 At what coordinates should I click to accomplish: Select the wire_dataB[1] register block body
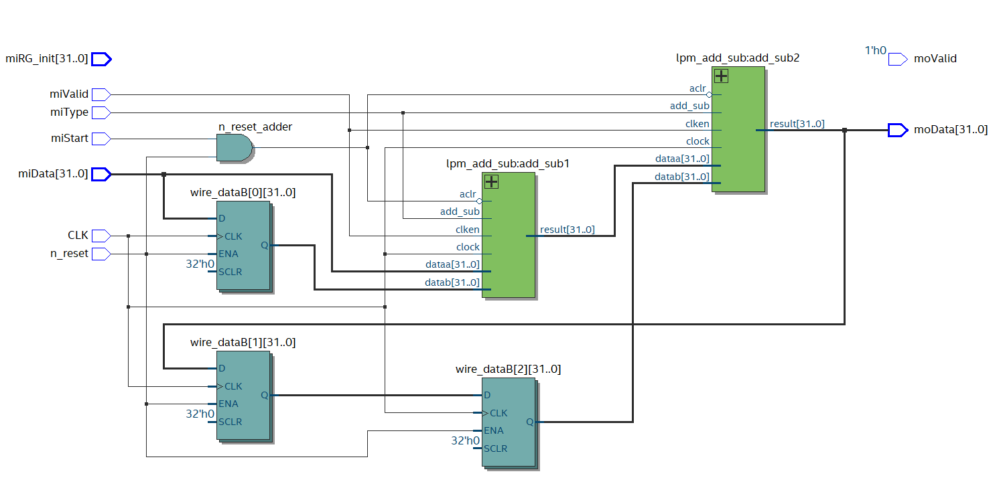pyautogui.click(x=243, y=395)
